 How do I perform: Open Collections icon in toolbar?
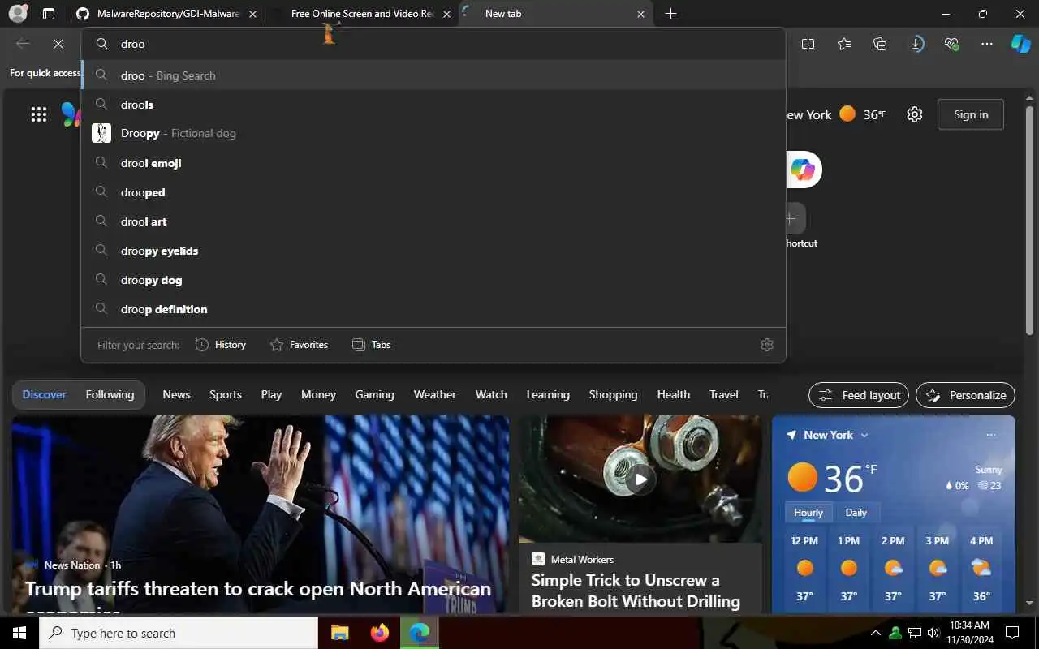click(880, 44)
